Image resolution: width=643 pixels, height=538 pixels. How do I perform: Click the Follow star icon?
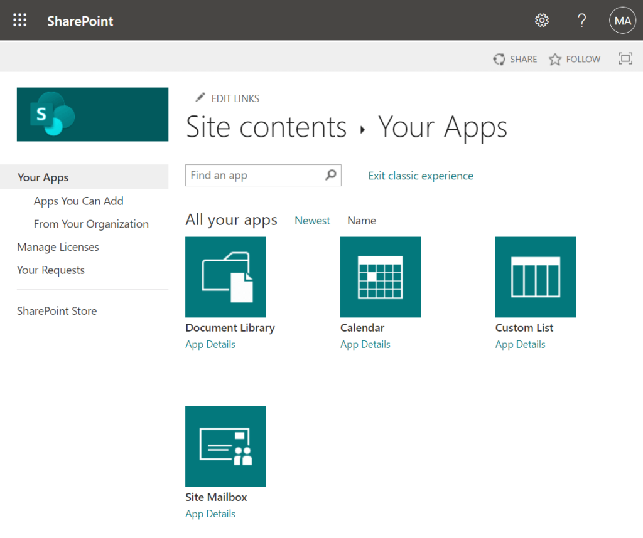(555, 60)
